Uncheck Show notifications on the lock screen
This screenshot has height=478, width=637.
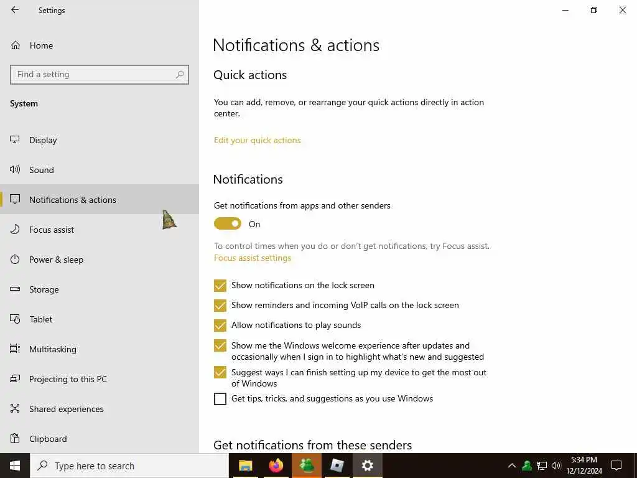[x=220, y=285]
